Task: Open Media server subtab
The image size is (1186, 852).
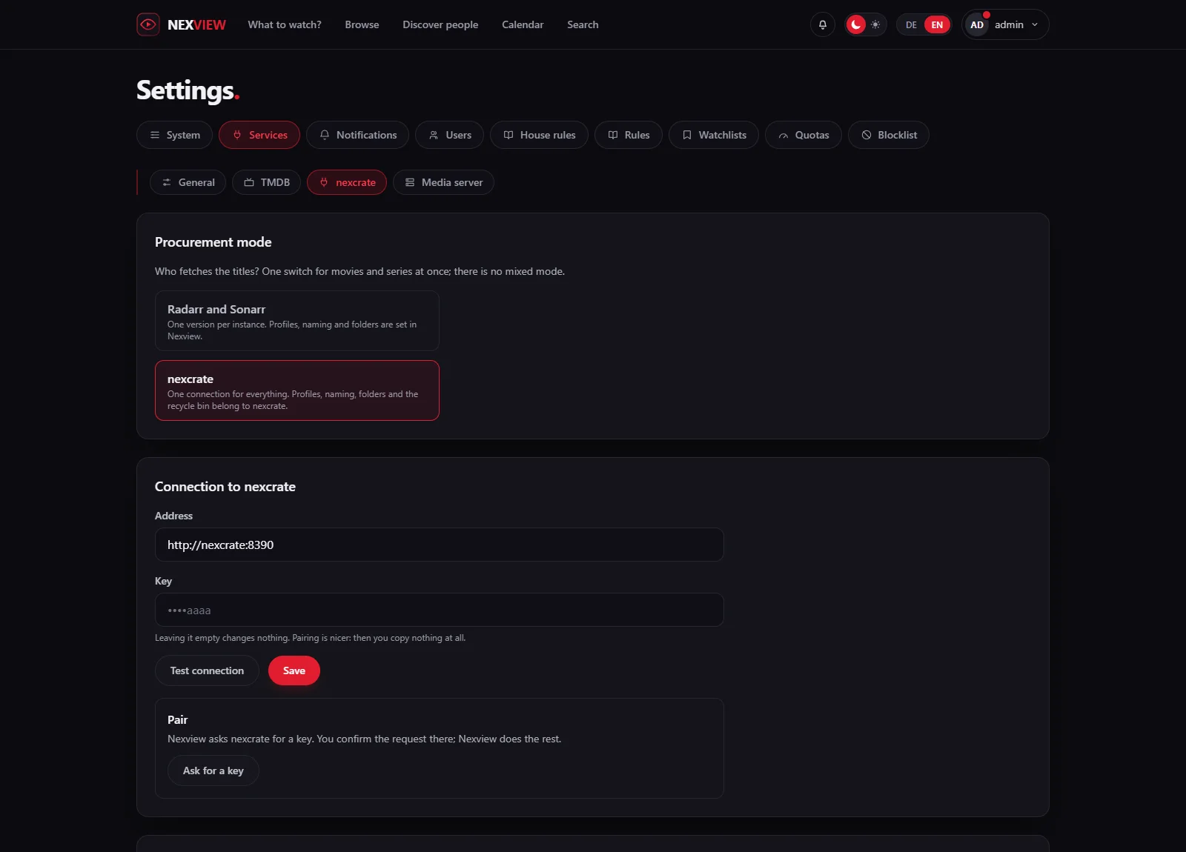Action: coord(443,182)
